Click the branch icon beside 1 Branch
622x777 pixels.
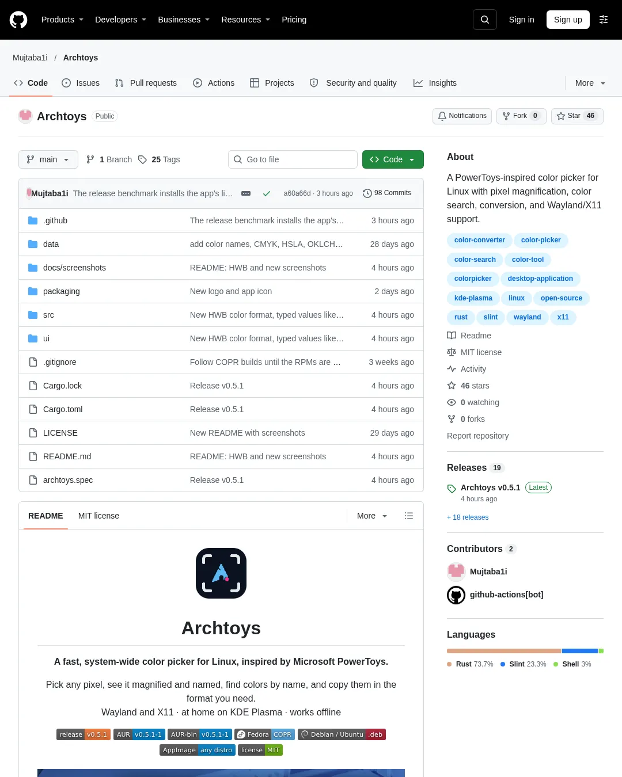[90, 159]
